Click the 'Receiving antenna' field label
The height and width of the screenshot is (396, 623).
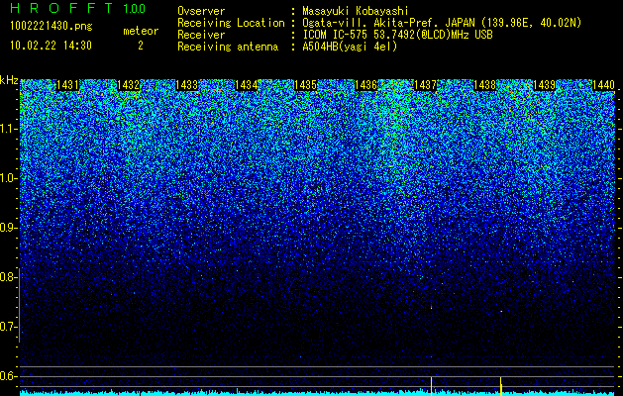coord(228,47)
